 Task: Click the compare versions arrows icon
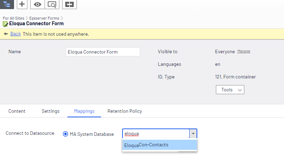pyautogui.click(x=70, y=4)
